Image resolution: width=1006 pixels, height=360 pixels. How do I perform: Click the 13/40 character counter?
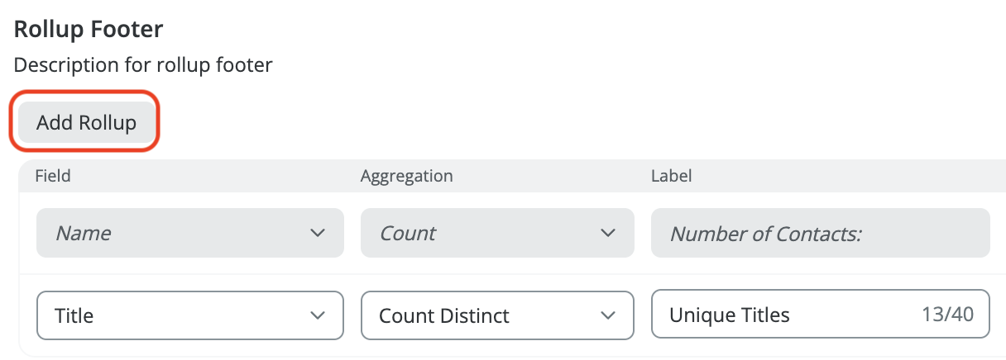pyautogui.click(x=946, y=315)
